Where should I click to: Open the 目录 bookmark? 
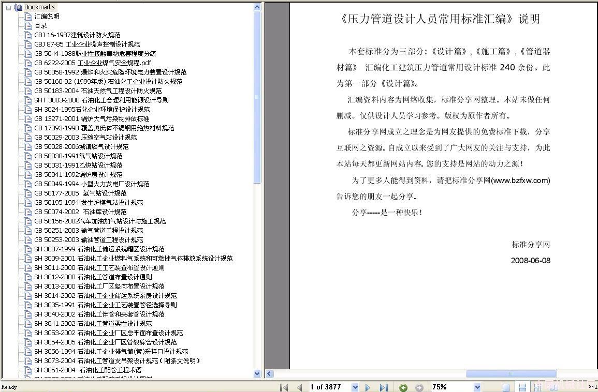pyautogui.click(x=40, y=26)
